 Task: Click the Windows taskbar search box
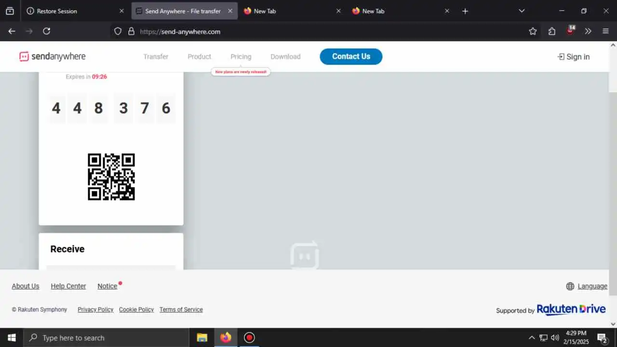click(x=106, y=338)
